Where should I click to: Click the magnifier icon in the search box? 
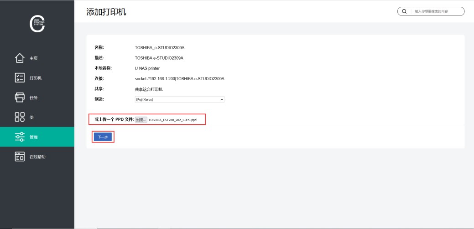pyautogui.click(x=404, y=11)
